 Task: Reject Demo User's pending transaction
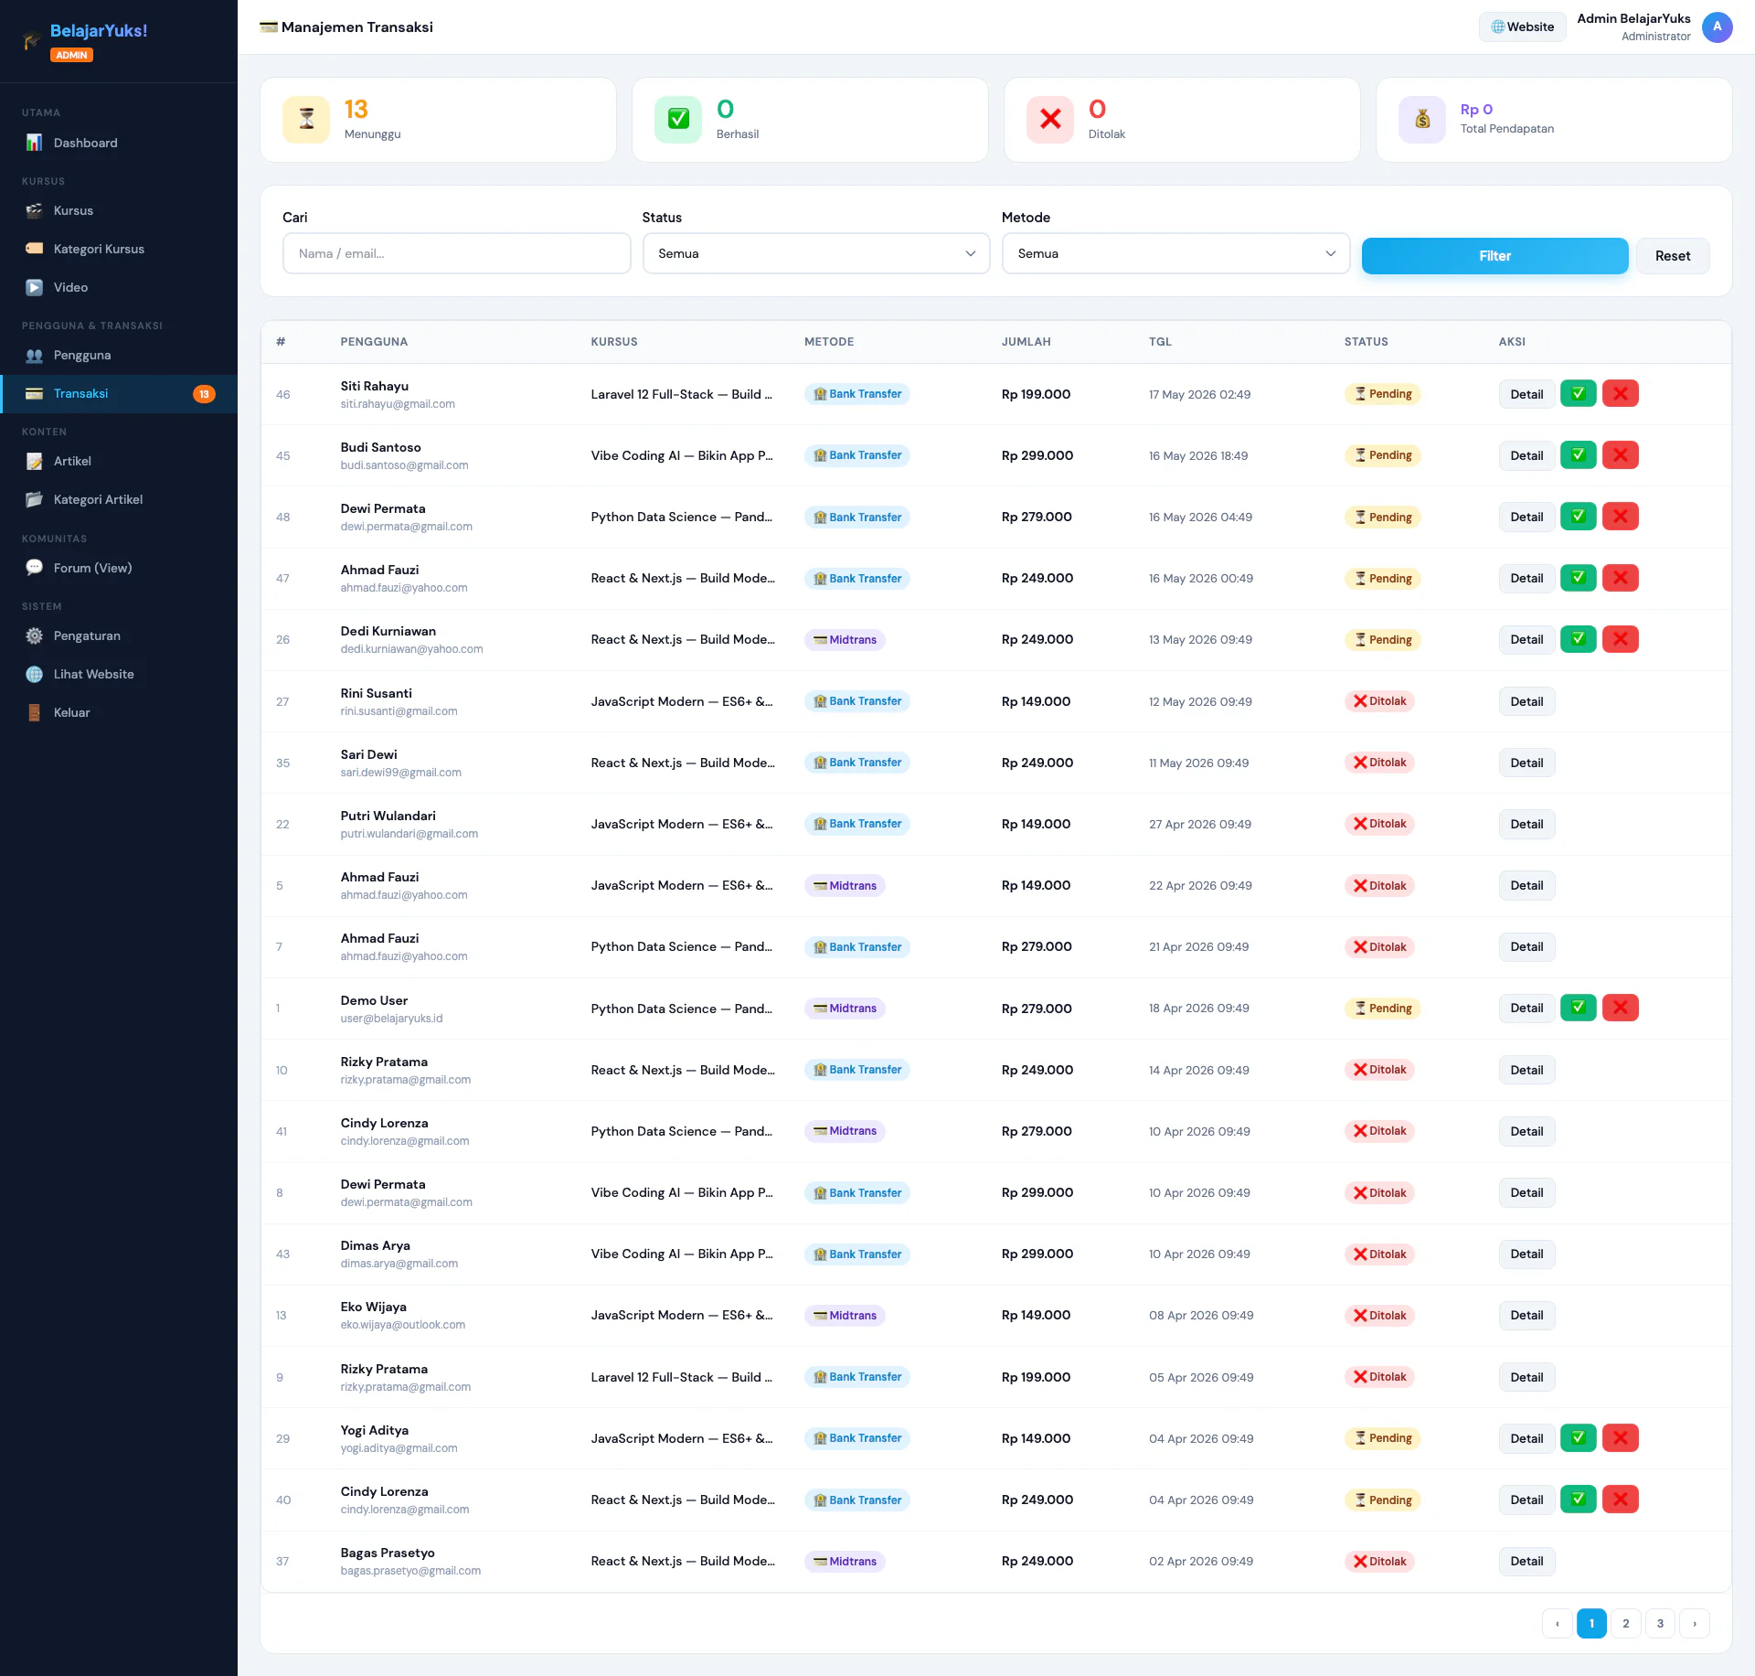(1620, 1008)
